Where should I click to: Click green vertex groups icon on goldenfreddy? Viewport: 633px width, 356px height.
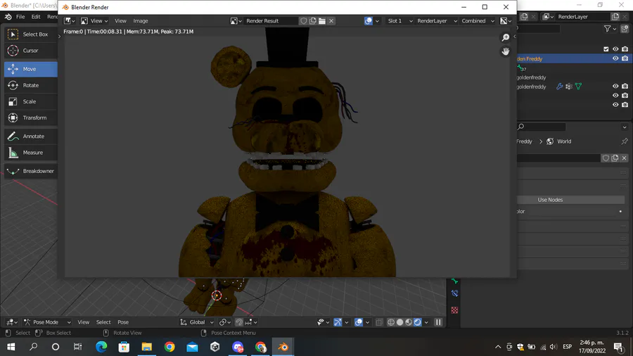pos(579,87)
